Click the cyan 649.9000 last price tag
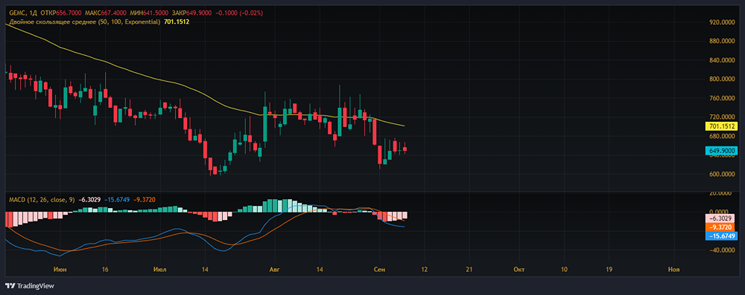745x295 pixels. 722,151
